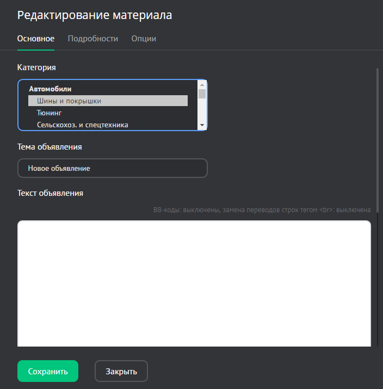Screen dimensions: 383x389
Task: Click inside the announcement text area
Action: pyautogui.click(x=194, y=283)
